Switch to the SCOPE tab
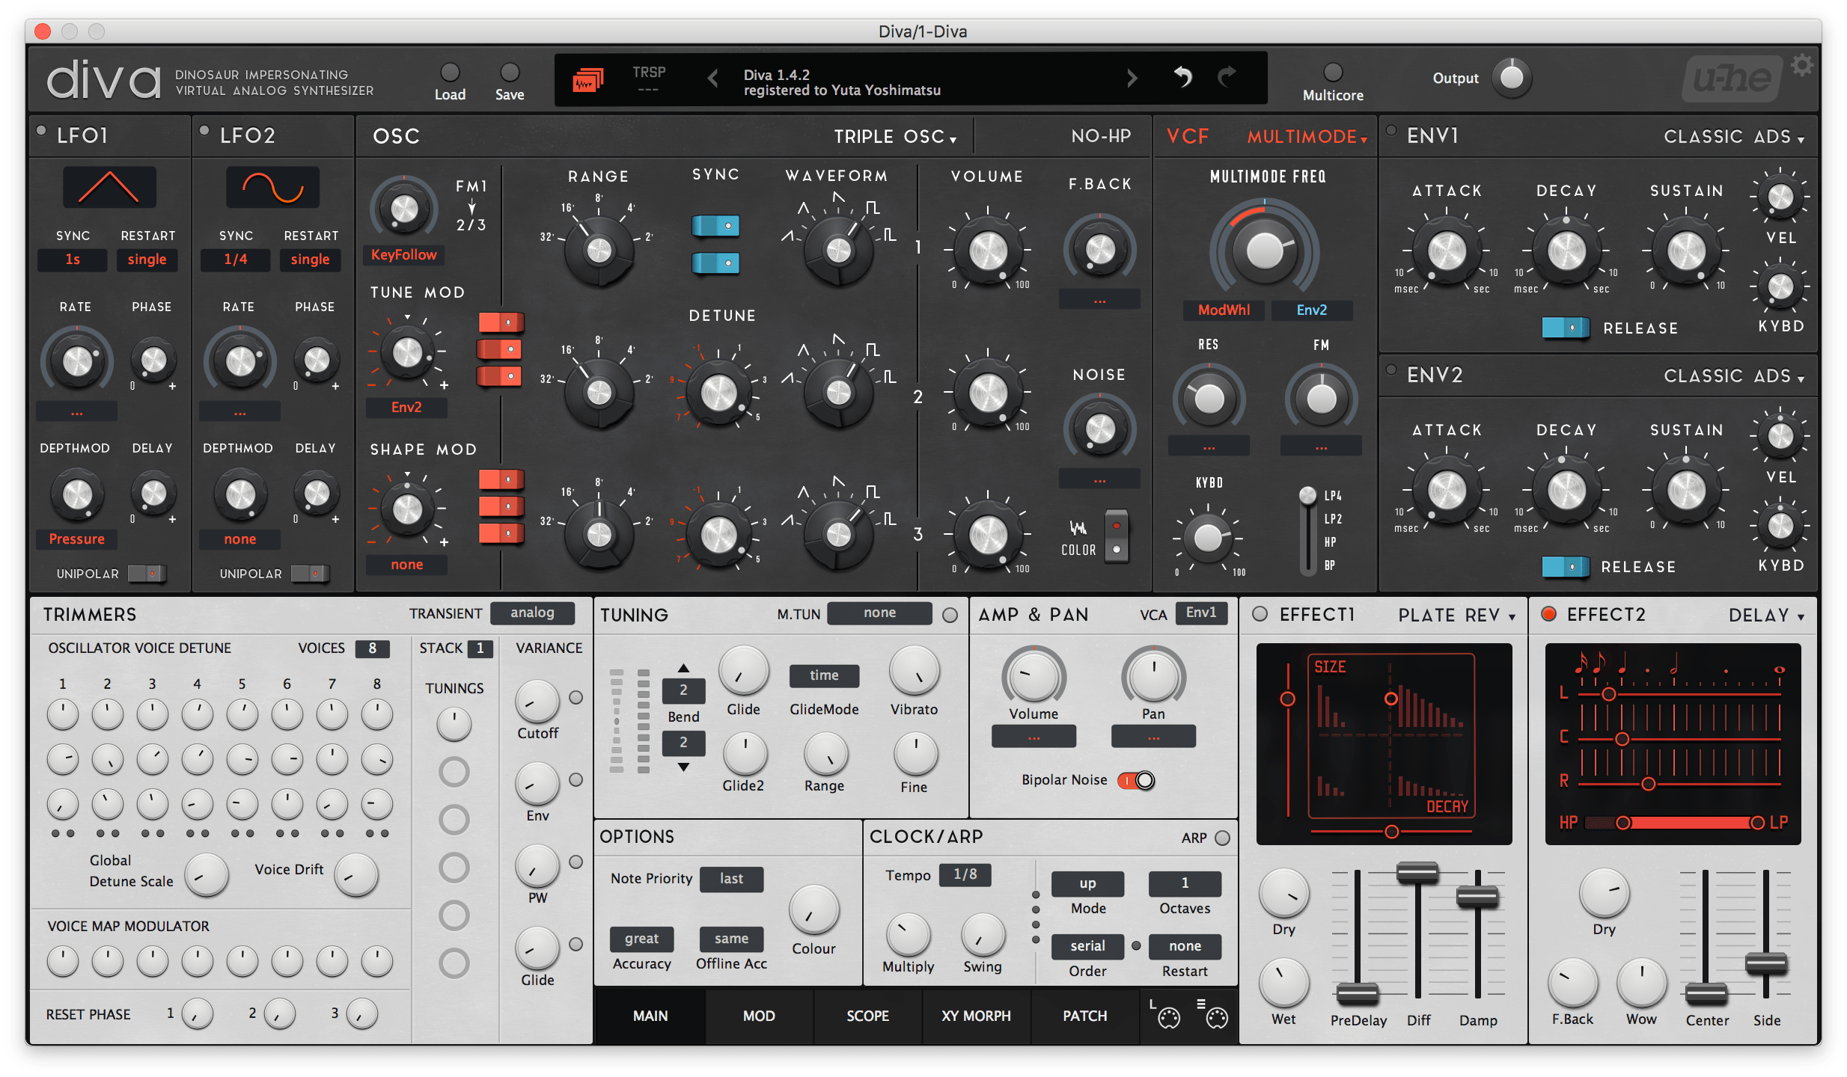Image resolution: width=1847 pixels, height=1077 pixels. click(x=867, y=1016)
